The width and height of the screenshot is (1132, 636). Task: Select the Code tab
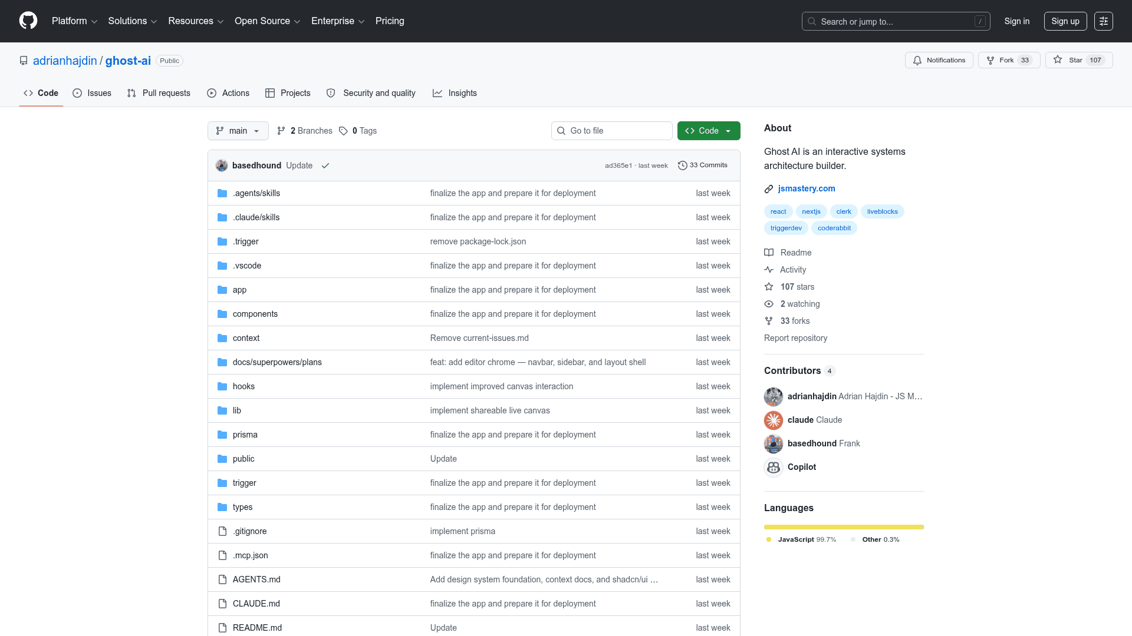tap(41, 93)
